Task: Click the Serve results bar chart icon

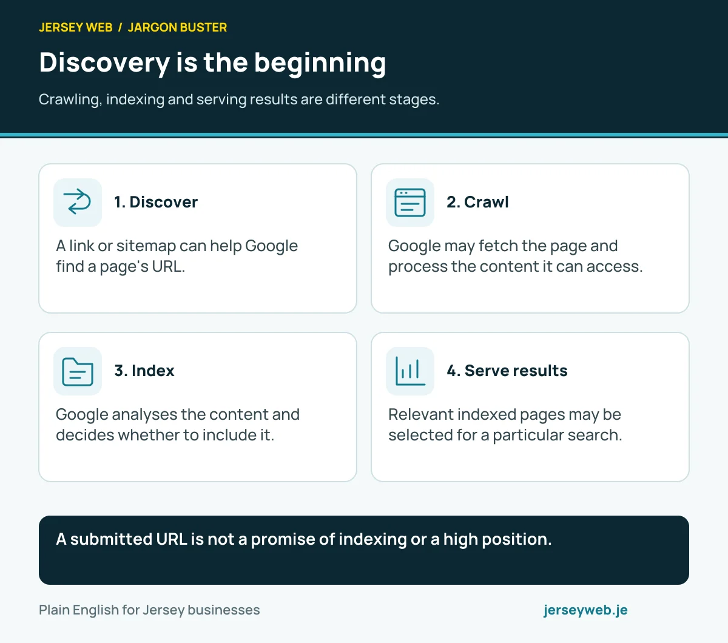Action: coord(410,371)
